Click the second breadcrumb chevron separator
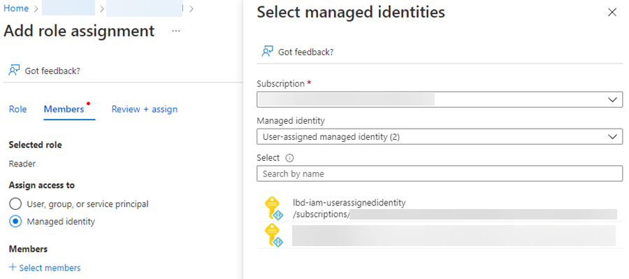Screen dimensions: 629x279 pyautogui.click(x=102, y=8)
